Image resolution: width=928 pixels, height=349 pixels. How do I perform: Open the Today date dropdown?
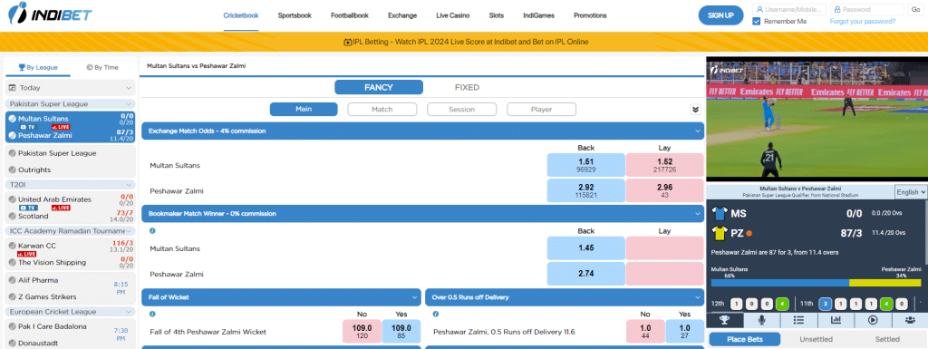[71, 88]
